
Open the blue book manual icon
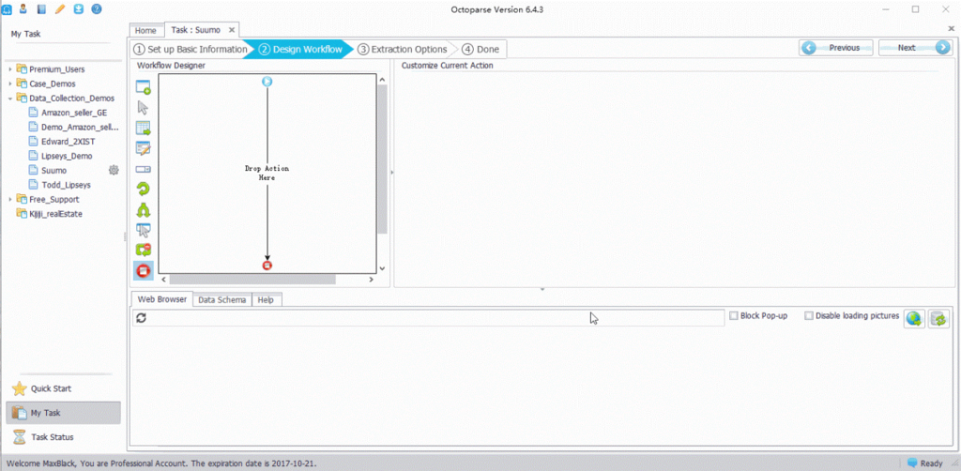coord(41,9)
